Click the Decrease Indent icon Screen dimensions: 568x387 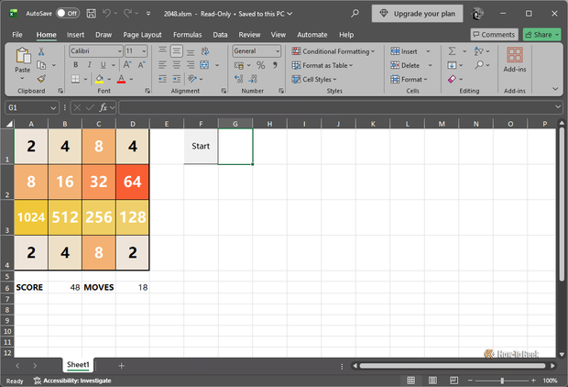[163, 79]
